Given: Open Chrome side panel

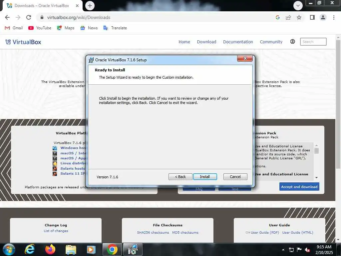Looking at the screenshot, I should click(312, 17).
